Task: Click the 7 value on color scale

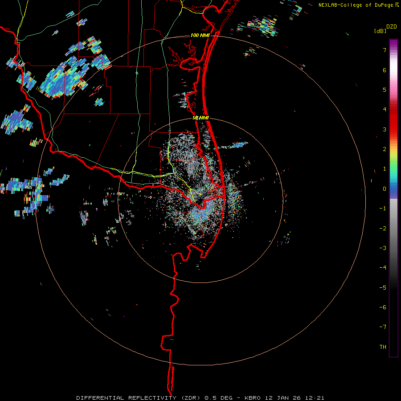Action: tap(384, 50)
